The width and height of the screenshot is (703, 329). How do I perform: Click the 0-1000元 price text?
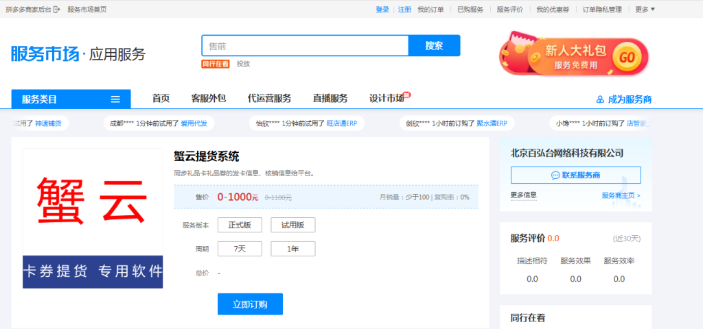[238, 197]
